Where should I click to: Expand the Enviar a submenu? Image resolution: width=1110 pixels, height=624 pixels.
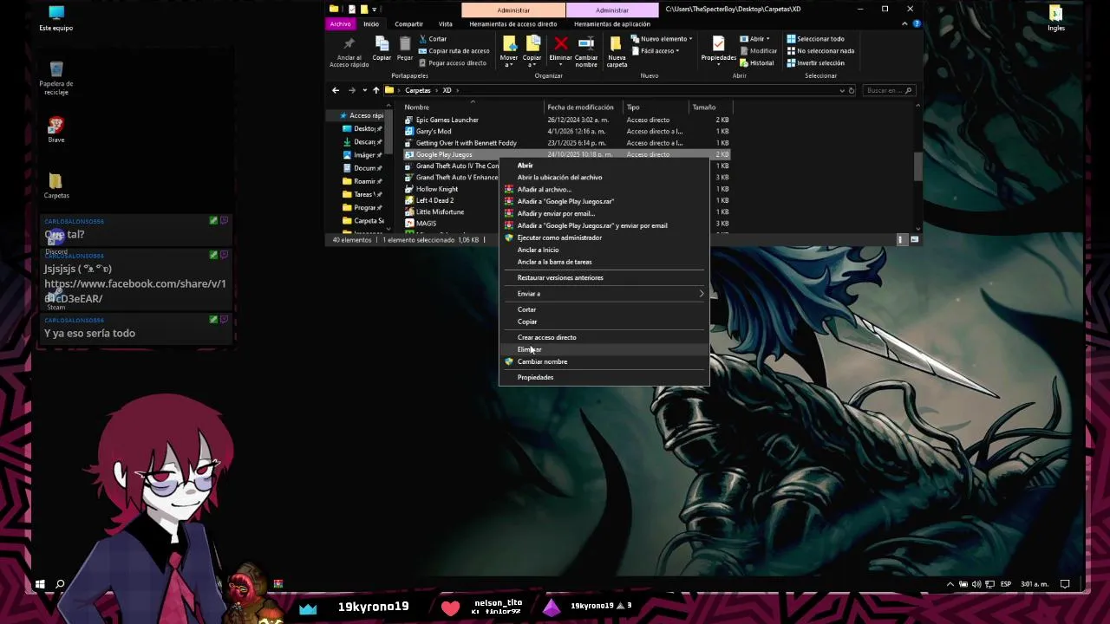tap(604, 294)
